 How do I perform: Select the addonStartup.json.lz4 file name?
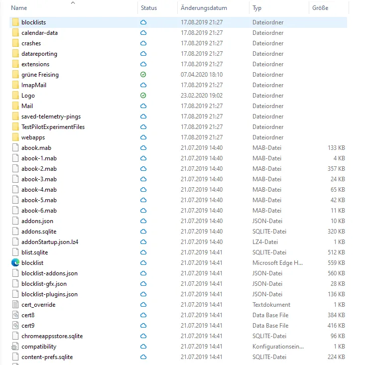50,242
